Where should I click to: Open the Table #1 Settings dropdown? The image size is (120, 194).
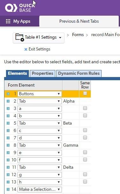[38, 38]
